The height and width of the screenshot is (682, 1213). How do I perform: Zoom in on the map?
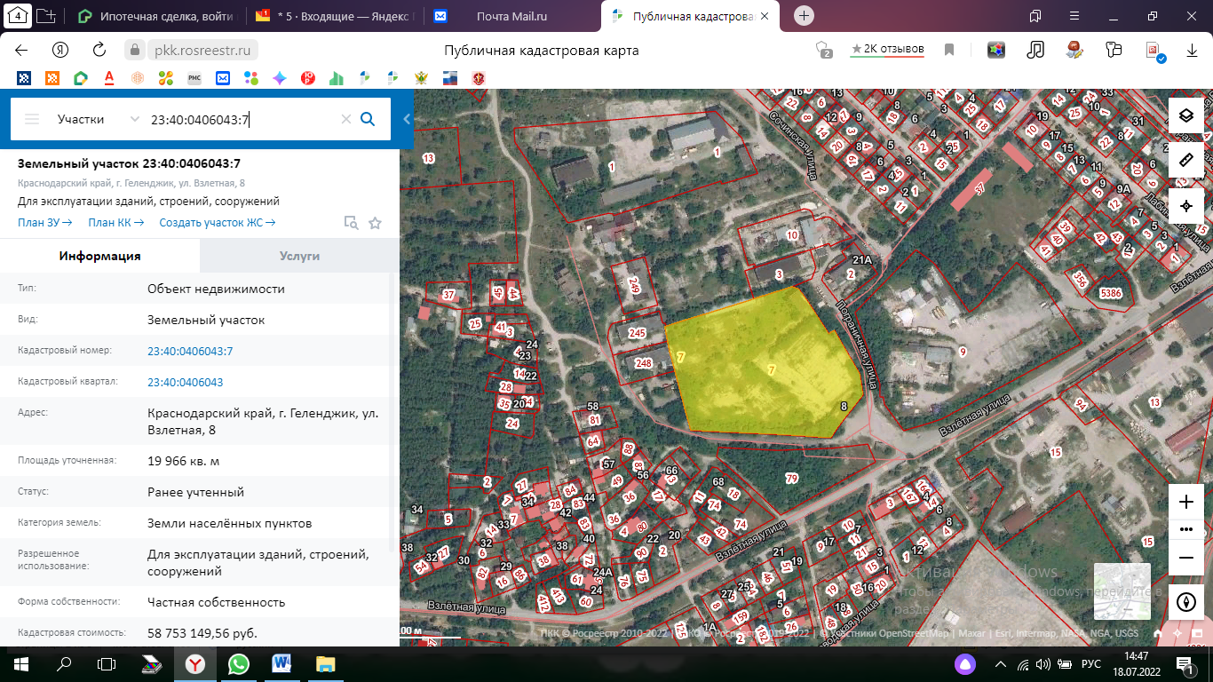[x=1185, y=502]
